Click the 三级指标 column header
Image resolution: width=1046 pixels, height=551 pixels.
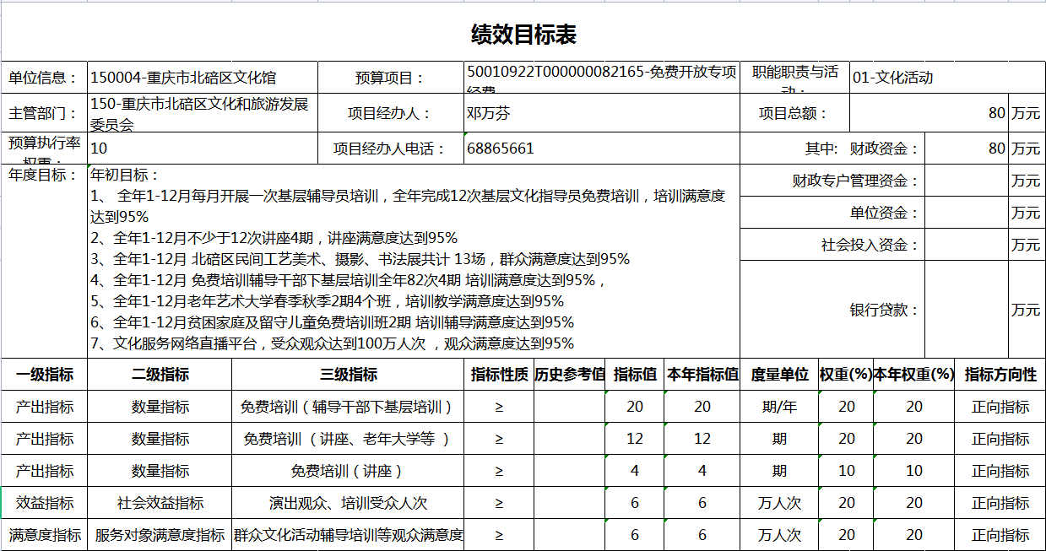click(x=348, y=375)
